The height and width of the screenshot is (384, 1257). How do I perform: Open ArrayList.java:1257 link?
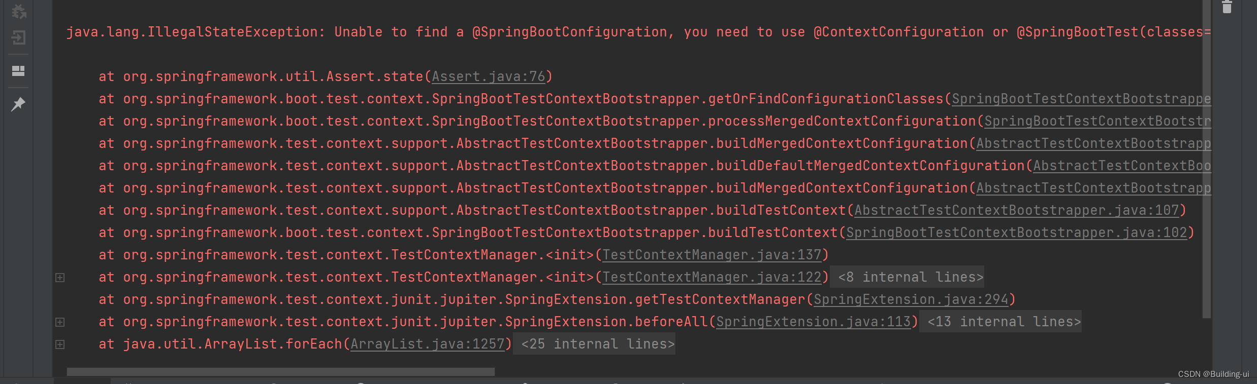[x=428, y=344]
